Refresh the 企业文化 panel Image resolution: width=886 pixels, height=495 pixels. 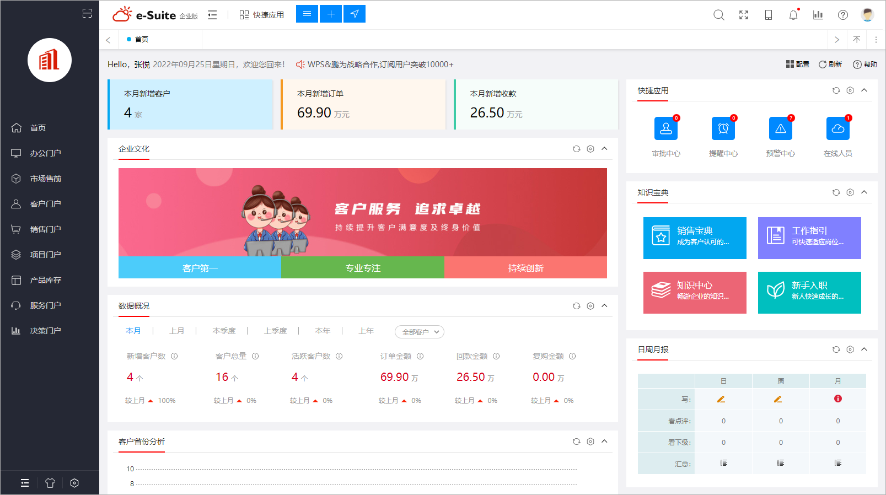[x=576, y=149]
